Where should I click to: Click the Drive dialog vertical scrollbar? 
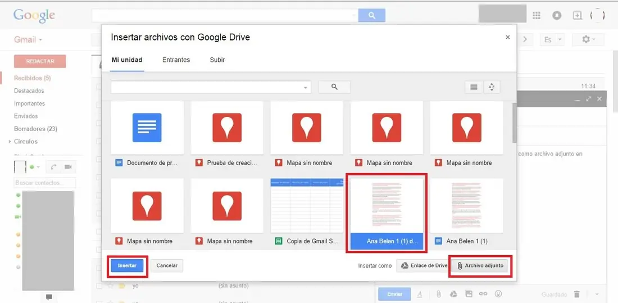tap(514, 123)
